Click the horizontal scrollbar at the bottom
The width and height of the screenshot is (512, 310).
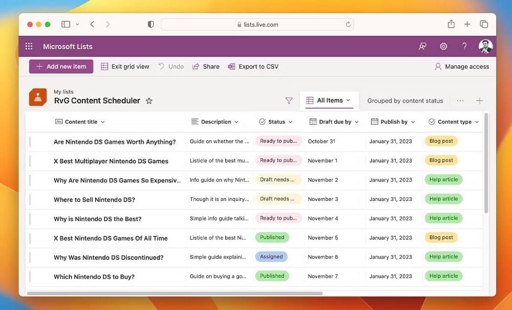179,292
